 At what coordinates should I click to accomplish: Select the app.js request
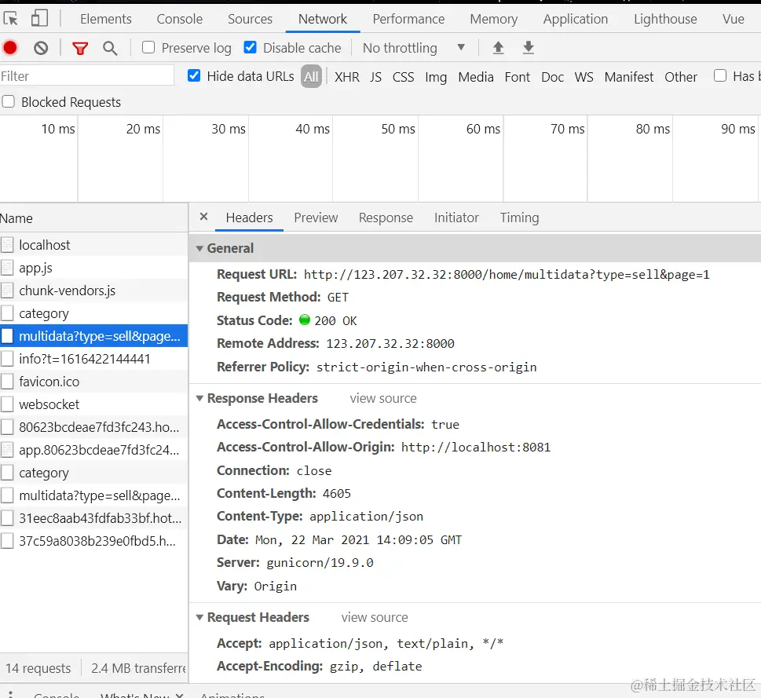(x=94, y=267)
